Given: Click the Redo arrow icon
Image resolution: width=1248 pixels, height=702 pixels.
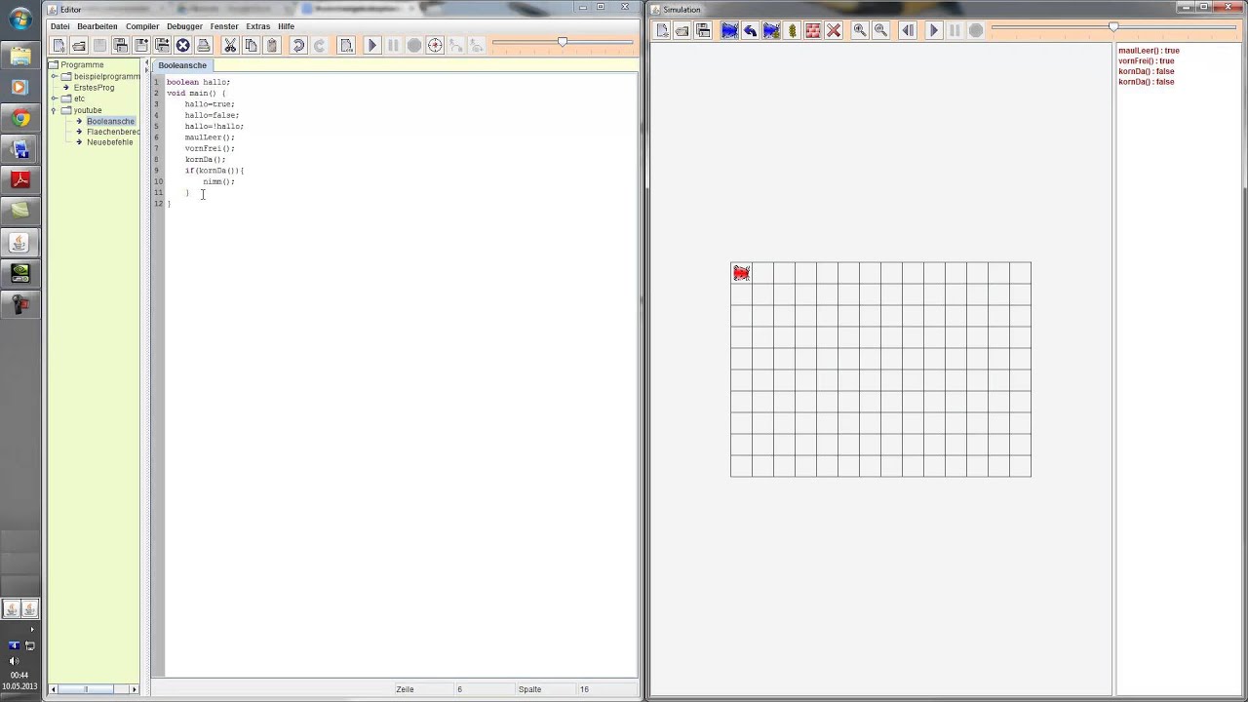Looking at the screenshot, I should [319, 45].
